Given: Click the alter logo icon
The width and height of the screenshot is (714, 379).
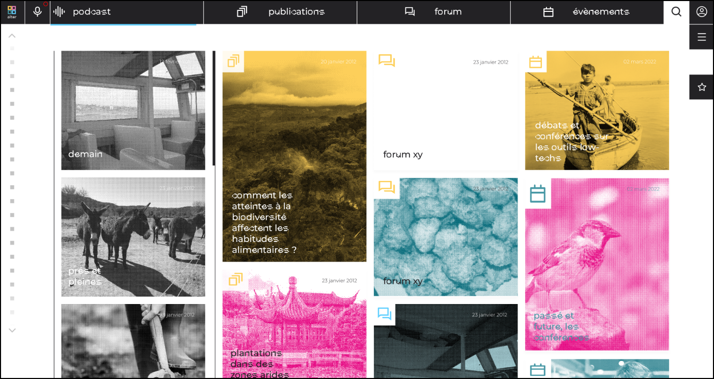Looking at the screenshot, I should (12, 12).
